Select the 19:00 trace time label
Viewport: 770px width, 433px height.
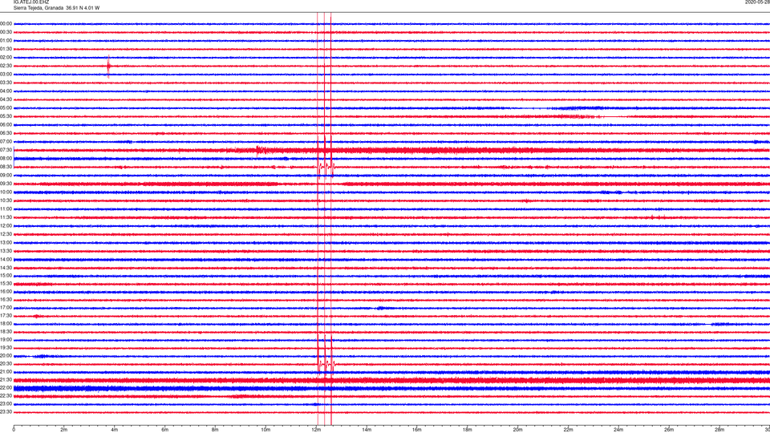pyautogui.click(x=6, y=340)
